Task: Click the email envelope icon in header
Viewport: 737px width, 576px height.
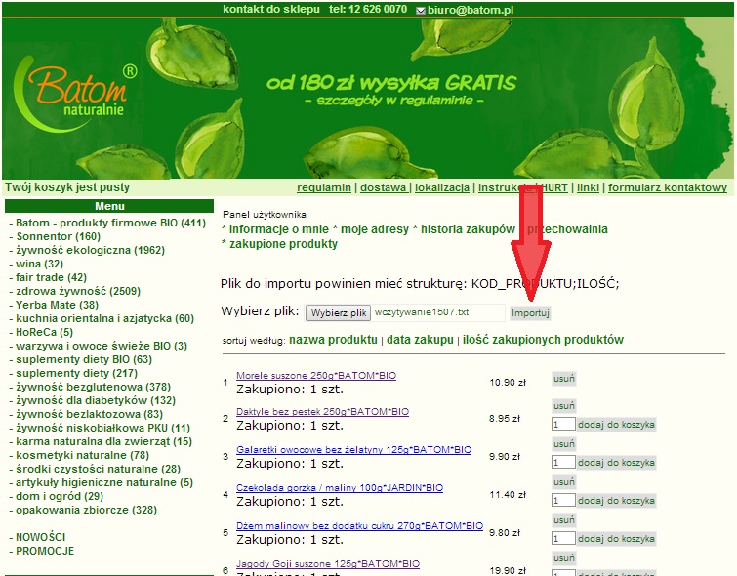Action: [x=421, y=11]
